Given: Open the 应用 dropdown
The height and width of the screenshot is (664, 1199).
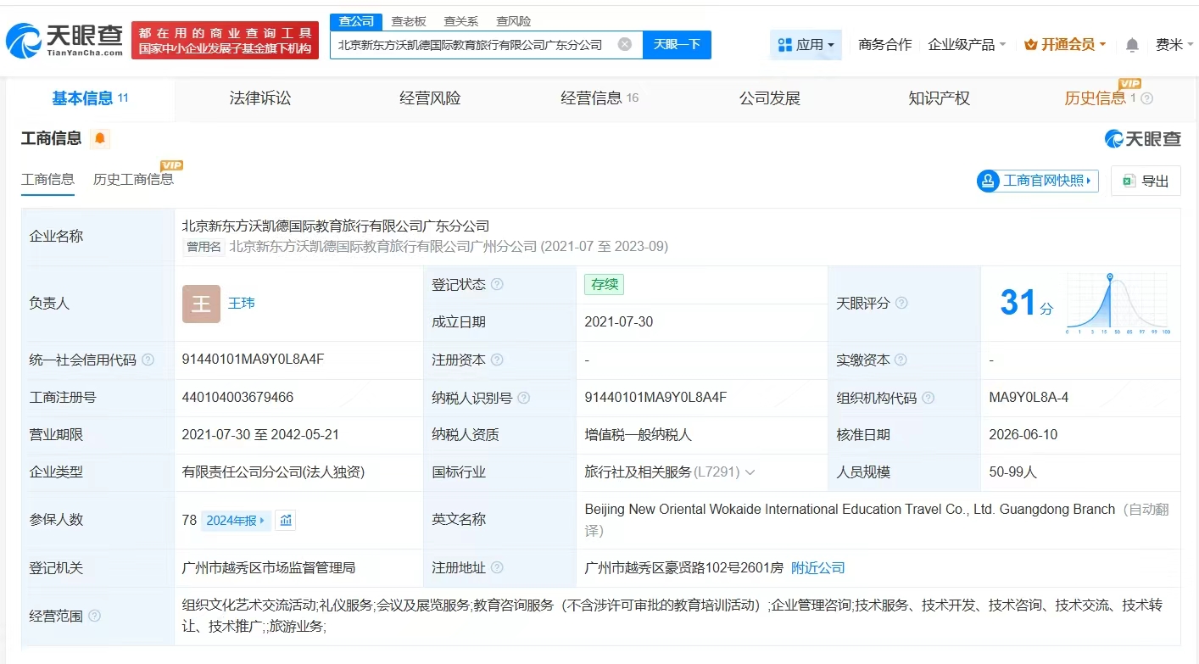Looking at the screenshot, I should (x=806, y=45).
